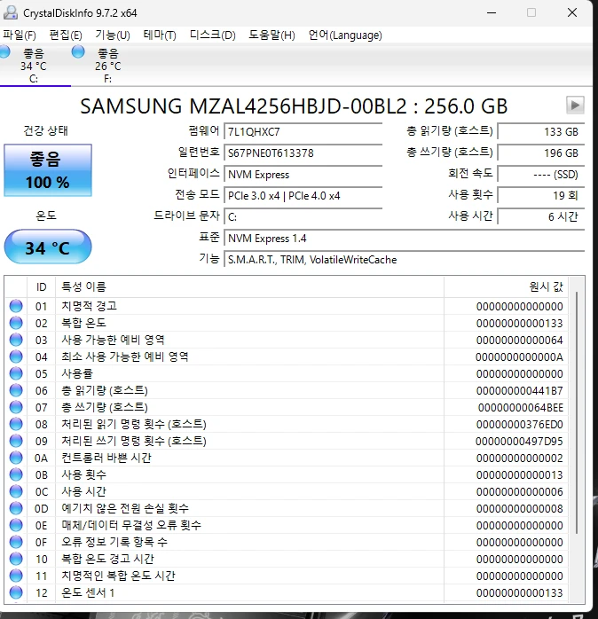Click the status orb for row 01 치명적 경고
The height and width of the screenshot is (619, 598).
coord(16,306)
